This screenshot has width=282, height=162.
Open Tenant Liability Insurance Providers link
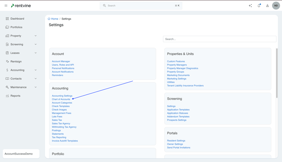click(185, 85)
